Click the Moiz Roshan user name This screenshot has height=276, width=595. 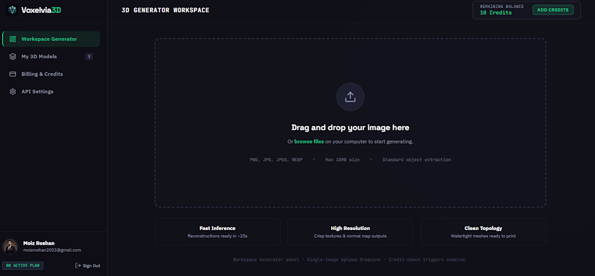coord(39,243)
